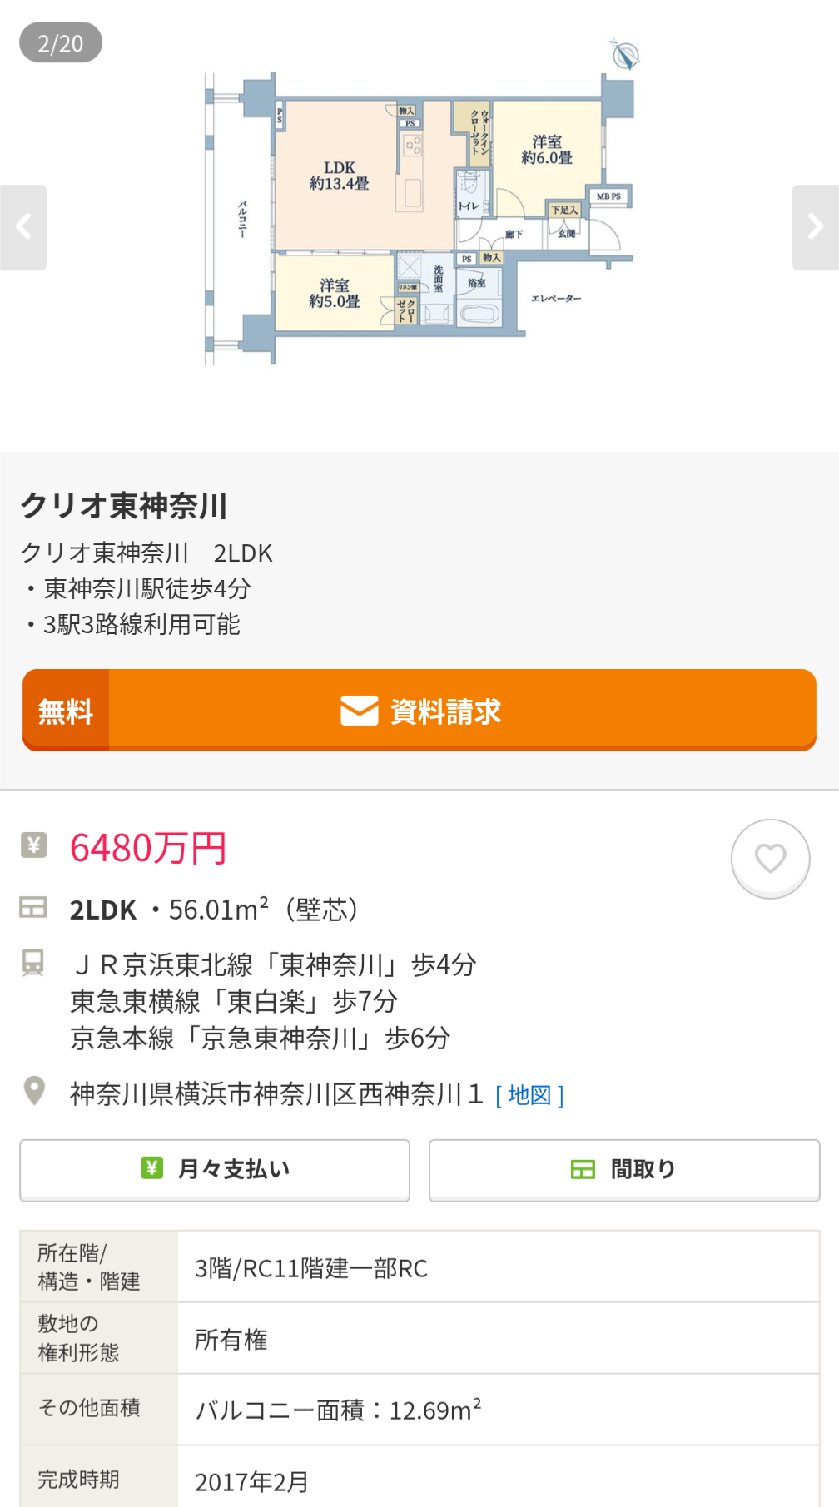Tap the 無料 label on orange button
The width and height of the screenshot is (839, 1507).
pyautogui.click(x=66, y=711)
